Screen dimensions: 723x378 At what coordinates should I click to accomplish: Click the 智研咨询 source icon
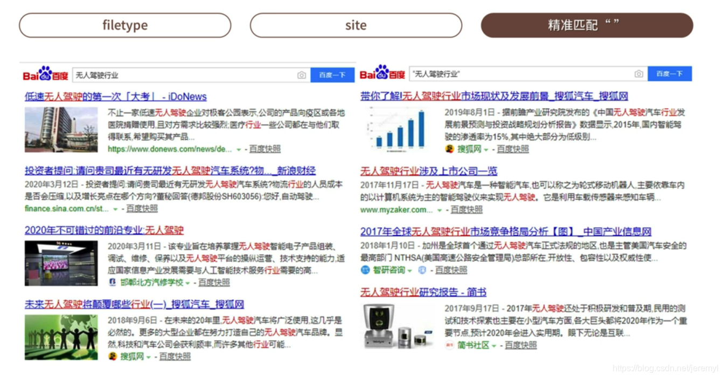pyautogui.click(x=366, y=270)
